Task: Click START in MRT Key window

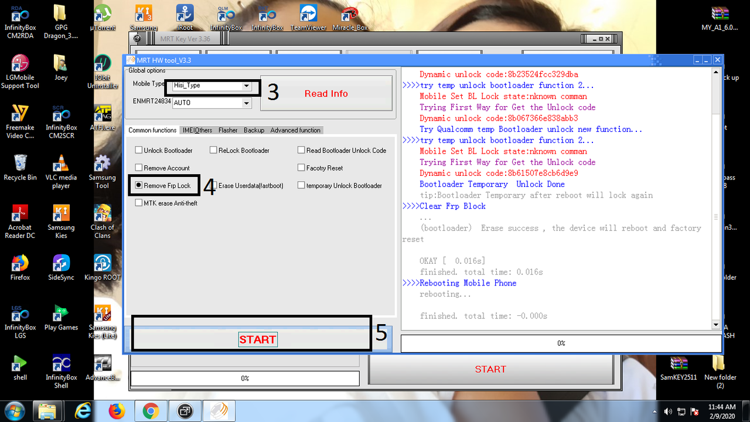Action: pos(490,369)
